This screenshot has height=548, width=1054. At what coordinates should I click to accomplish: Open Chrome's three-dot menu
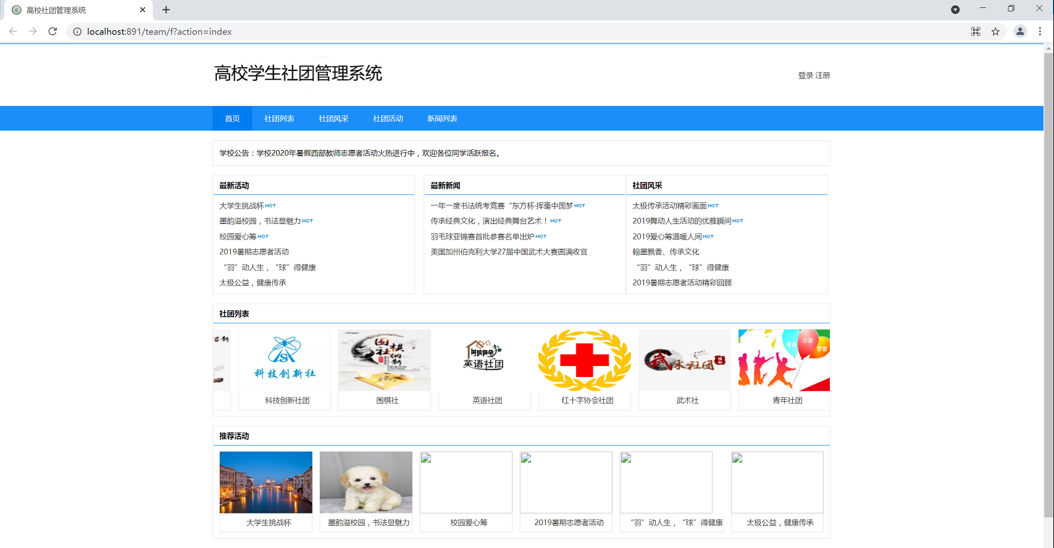coord(1040,31)
